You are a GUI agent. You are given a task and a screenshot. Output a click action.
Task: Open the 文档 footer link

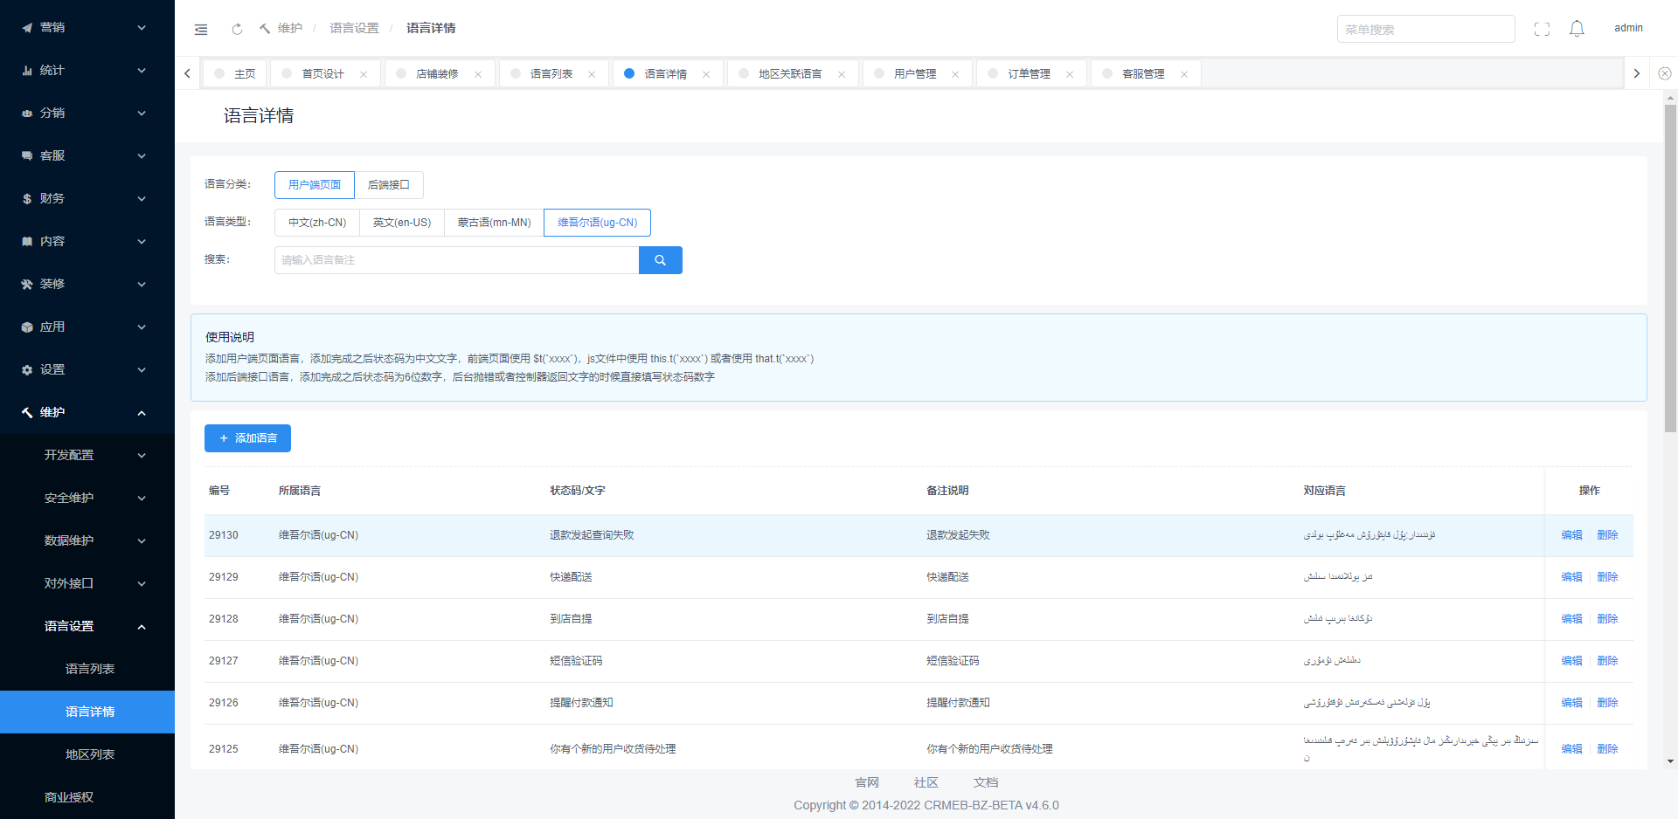[x=986, y=783]
